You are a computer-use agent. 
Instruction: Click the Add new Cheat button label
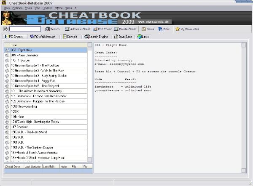pyautogui.click(x=81, y=29)
